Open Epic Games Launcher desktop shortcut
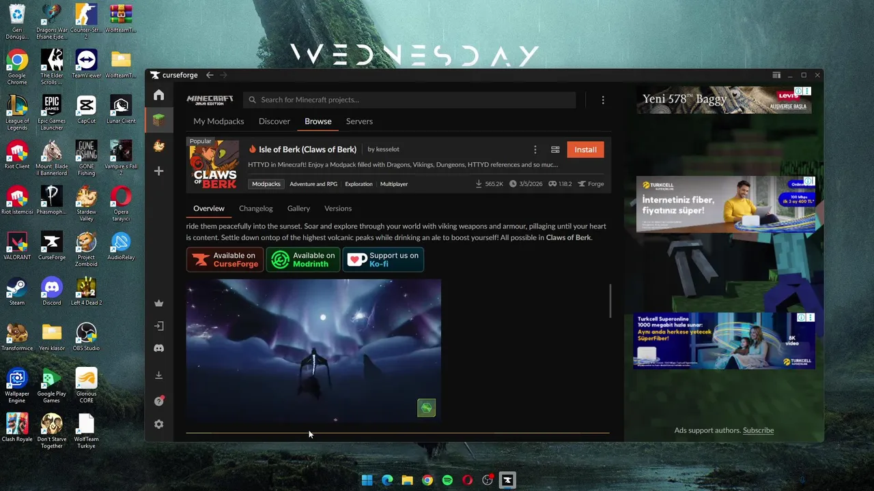The height and width of the screenshot is (491, 874). click(x=51, y=113)
